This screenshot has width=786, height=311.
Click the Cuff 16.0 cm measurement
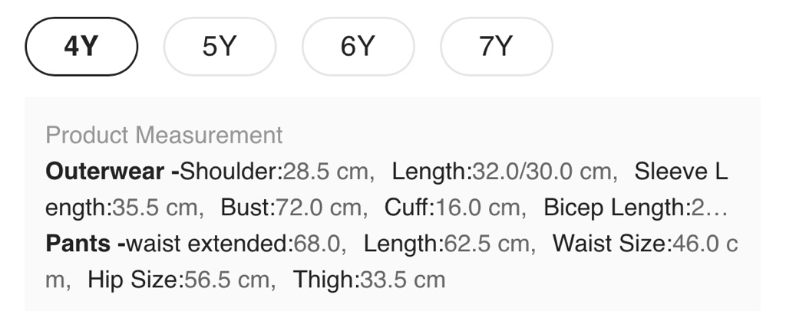pos(454,208)
